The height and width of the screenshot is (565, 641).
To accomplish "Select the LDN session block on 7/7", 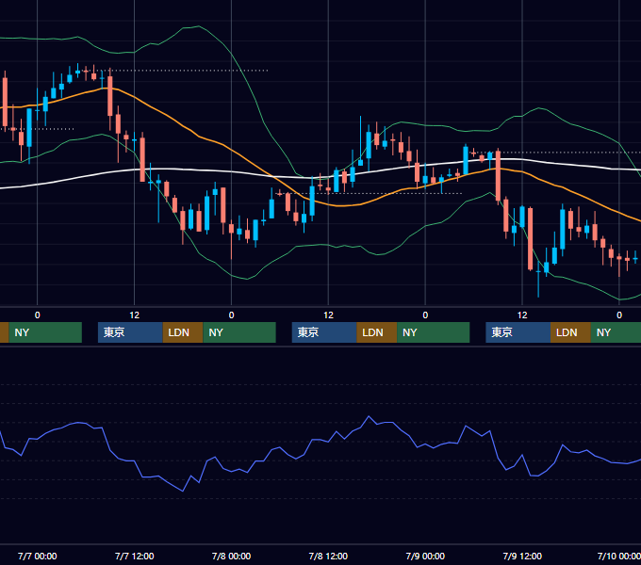I will click(183, 332).
